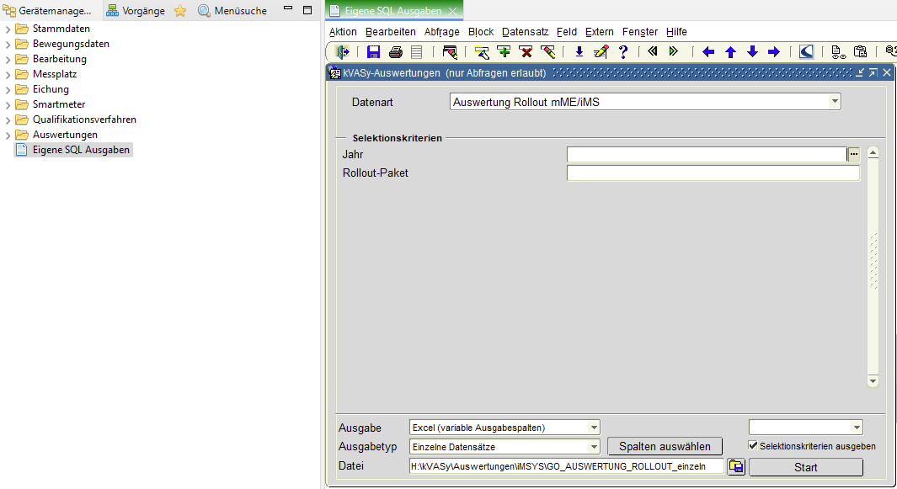Image resolution: width=897 pixels, height=489 pixels.
Task: Click the blue up arrow icon
Action: click(x=730, y=52)
